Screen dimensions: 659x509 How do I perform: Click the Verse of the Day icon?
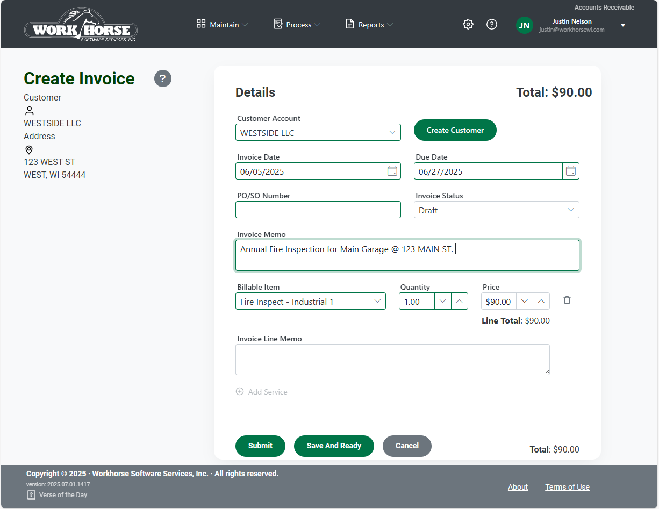click(31, 495)
